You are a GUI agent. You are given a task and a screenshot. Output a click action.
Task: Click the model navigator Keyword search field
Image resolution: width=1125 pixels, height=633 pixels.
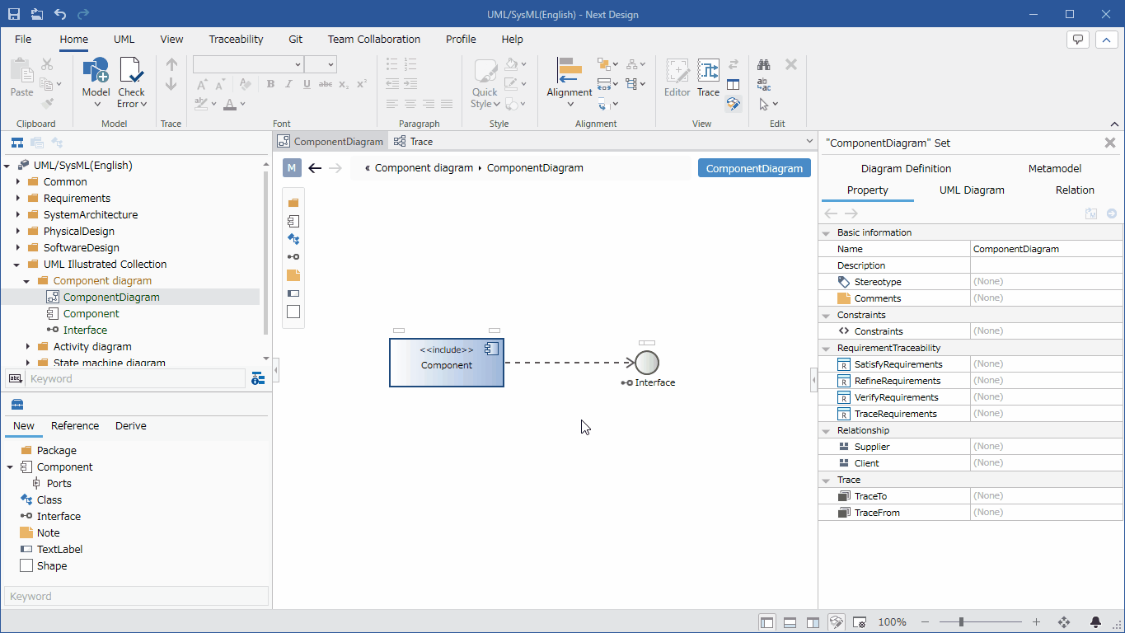click(136, 379)
